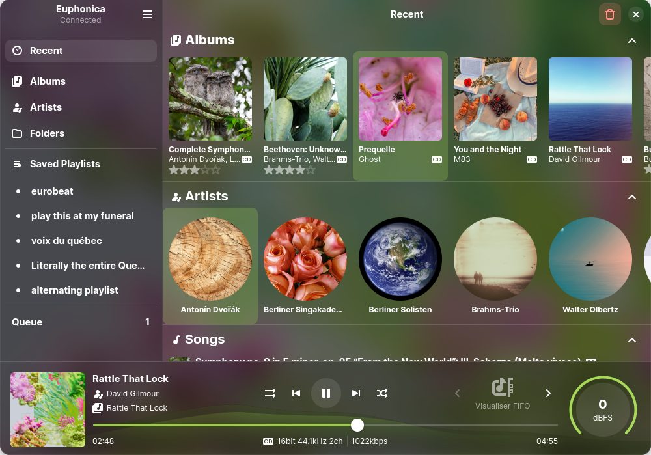
Task: Open Beethoven: Unknown album cover
Action: click(305, 99)
